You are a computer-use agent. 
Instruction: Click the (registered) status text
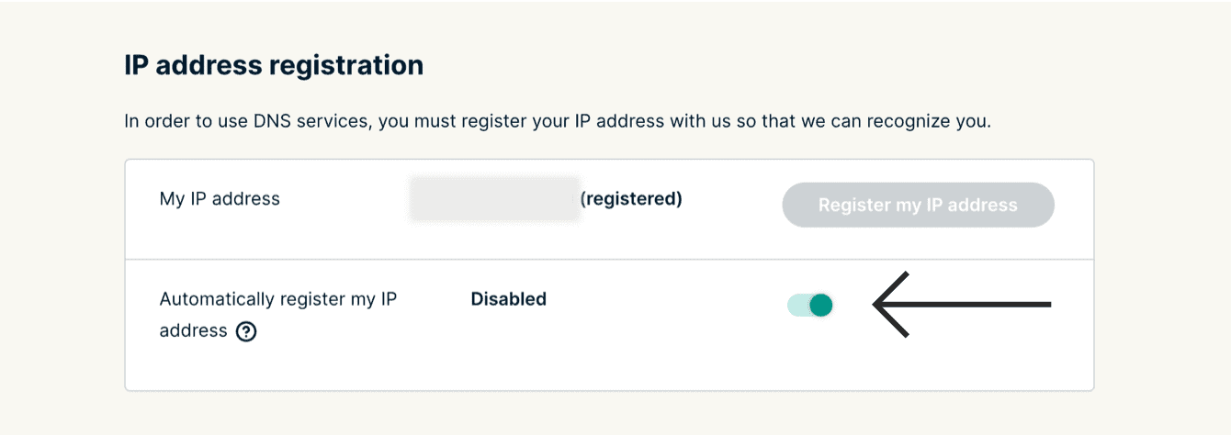pos(631,198)
